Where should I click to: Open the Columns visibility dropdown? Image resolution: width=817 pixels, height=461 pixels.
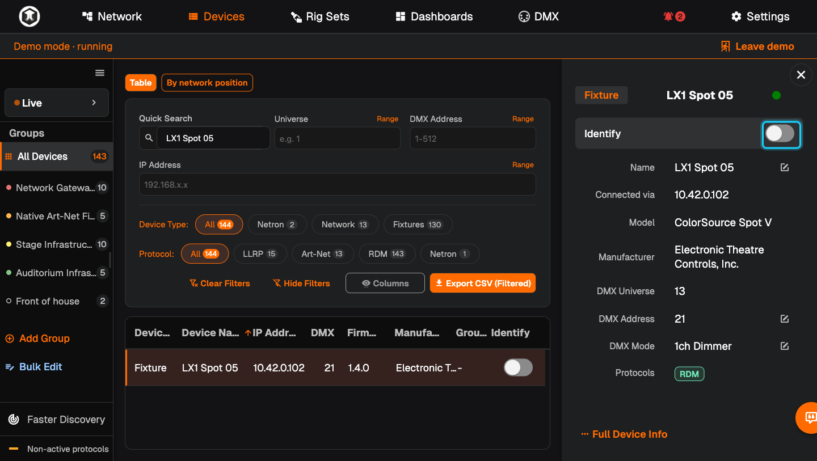(x=385, y=283)
